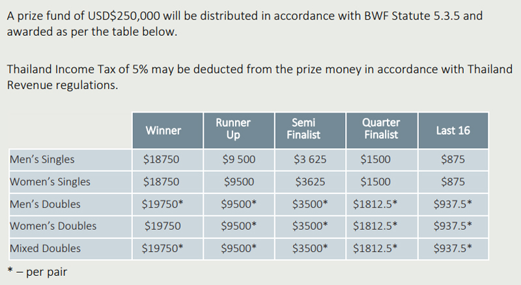Click Men's Doubles Quarter Finalist $1812.5* cell

click(x=375, y=204)
